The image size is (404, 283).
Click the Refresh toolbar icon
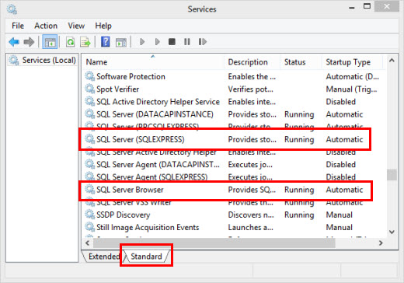click(70, 42)
